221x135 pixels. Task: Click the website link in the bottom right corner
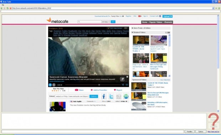tap(214, 132)
